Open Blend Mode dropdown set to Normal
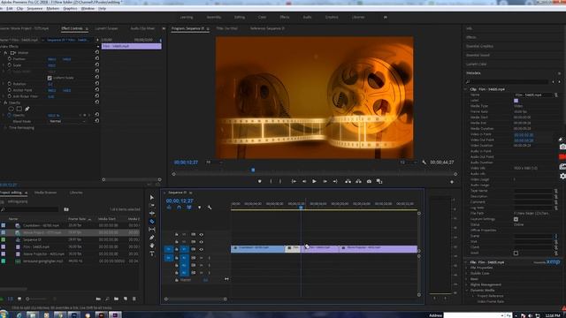The width and height of the screenshot is (566, 318). click(67, 122)
